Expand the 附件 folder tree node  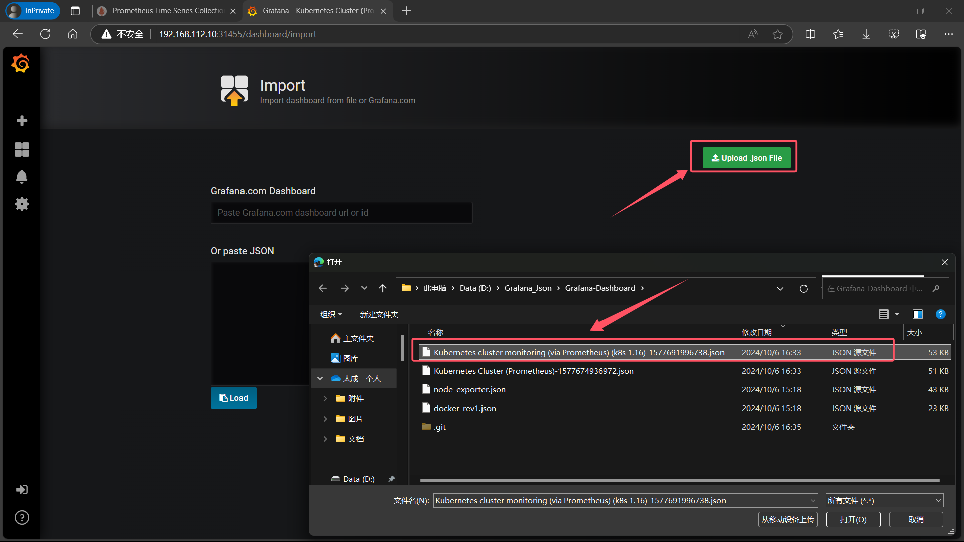[325, 398]
